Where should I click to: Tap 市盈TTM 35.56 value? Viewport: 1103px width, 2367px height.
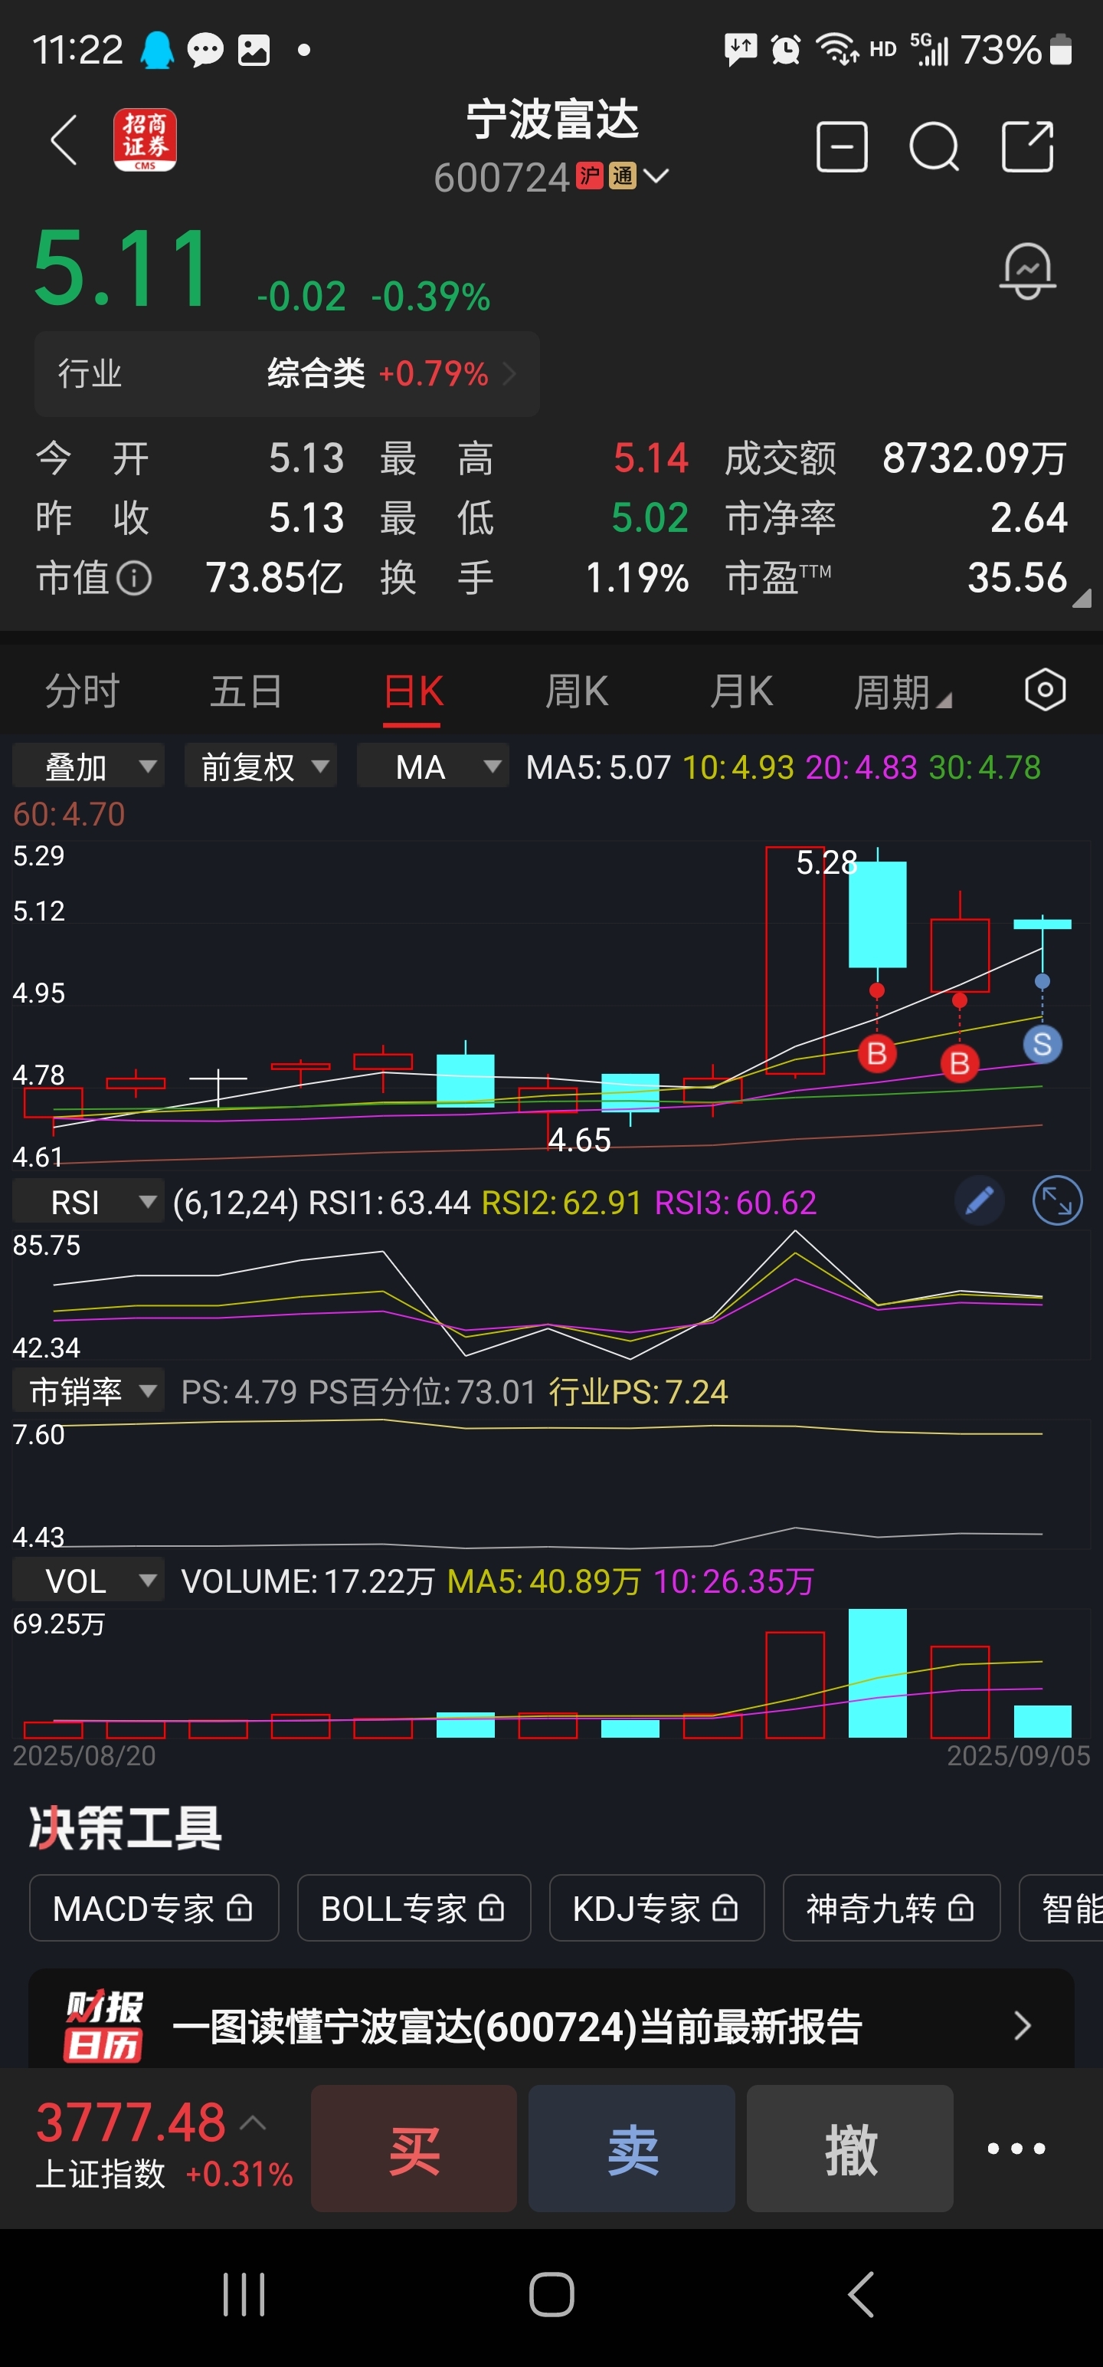pyautogui.click(x=1016, y=578)
